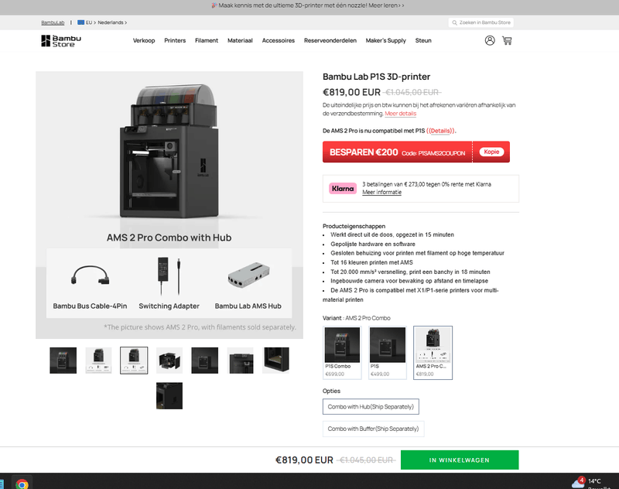Screen dimensions: 619x489
Task: Click the BambuLab link in top bar
Action: [53, 22]
